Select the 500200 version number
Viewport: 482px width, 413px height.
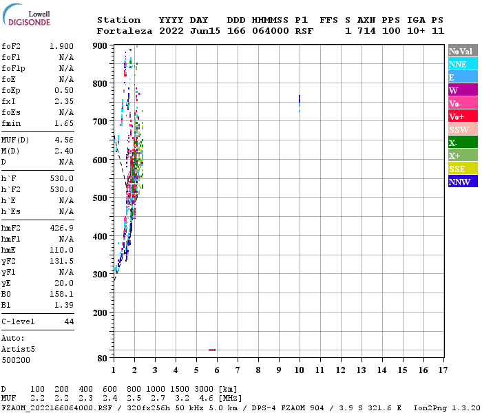point(16,360)
